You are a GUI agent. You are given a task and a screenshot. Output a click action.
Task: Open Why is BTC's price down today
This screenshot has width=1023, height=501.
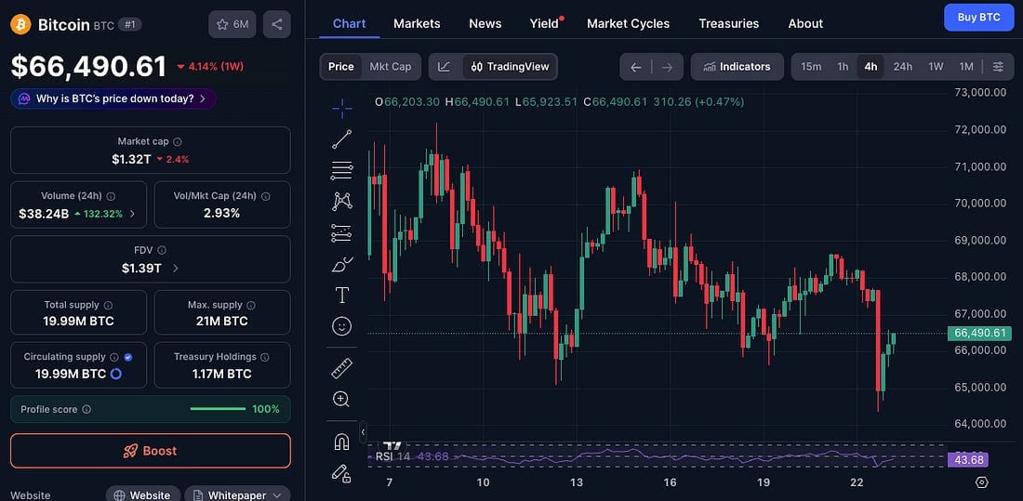113,99
